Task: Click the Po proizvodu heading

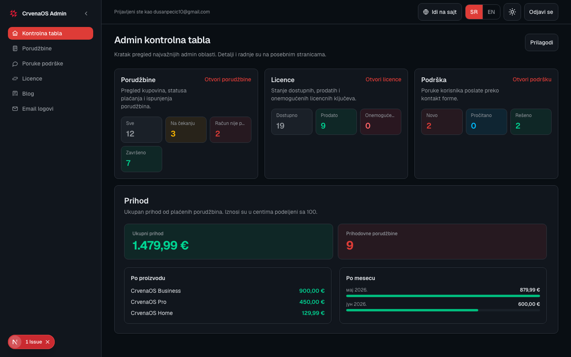Action: pyautogui.click(x=148, y=278)
